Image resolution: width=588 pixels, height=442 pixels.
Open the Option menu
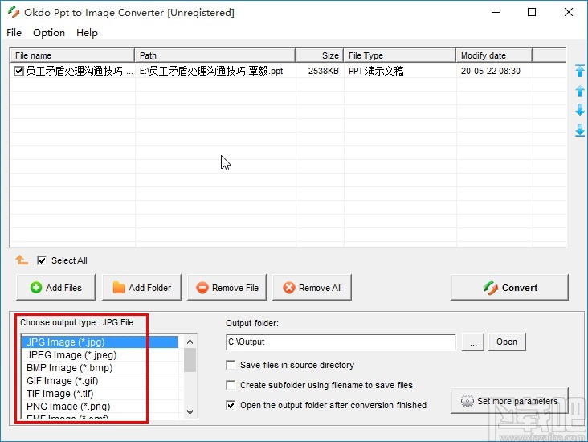pyautogui.click(x=49, y=33)
